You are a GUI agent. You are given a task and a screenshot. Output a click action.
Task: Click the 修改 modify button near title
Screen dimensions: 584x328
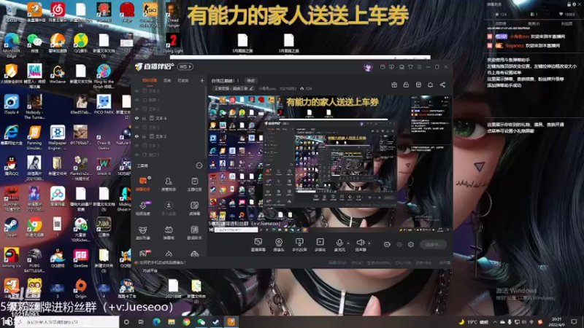(251, 81)
